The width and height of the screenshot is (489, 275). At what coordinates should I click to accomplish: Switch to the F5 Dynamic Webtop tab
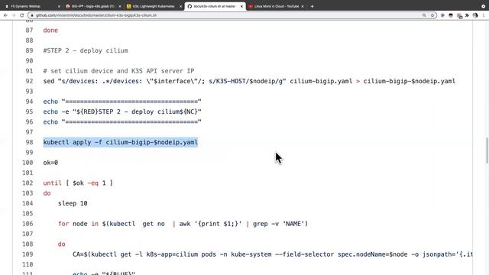[x=32, y=6]
